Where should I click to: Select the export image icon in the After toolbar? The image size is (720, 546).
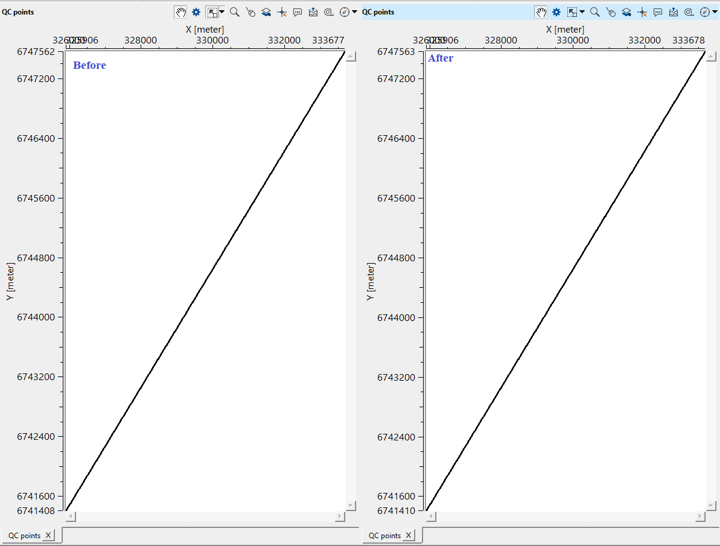(674, 11)
